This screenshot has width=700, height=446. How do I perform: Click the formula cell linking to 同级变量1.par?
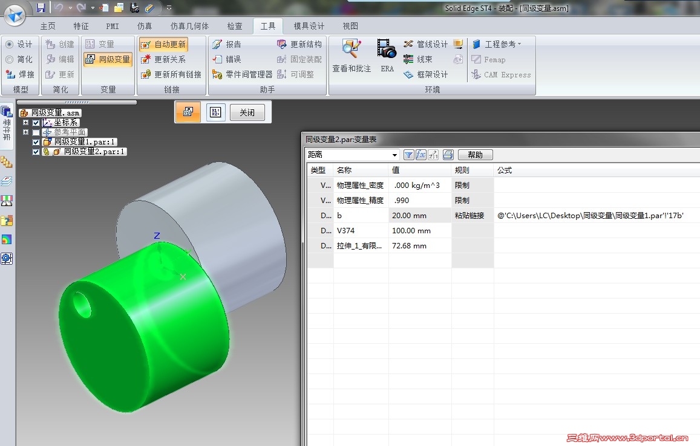pos(597,215)
